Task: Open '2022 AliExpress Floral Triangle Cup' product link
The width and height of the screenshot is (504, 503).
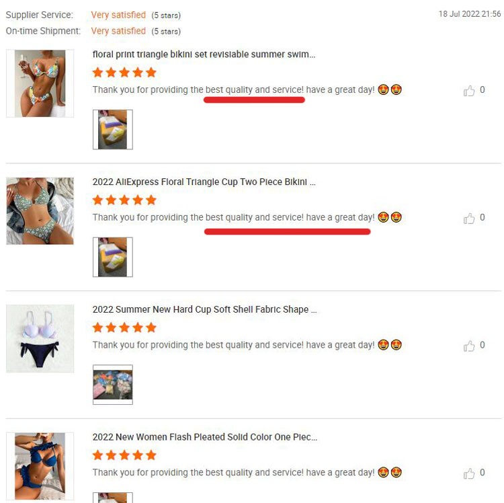Action: pos(204,182)
